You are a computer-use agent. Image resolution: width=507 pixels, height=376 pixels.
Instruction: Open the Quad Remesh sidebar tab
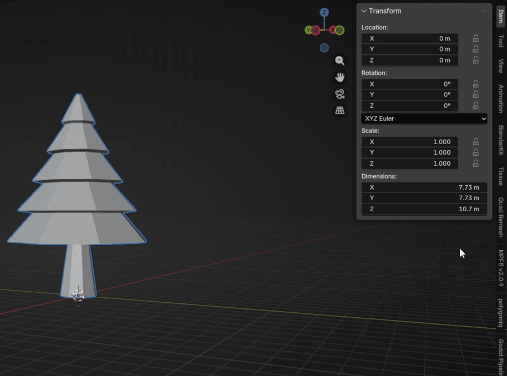pos(500,217)
